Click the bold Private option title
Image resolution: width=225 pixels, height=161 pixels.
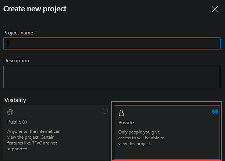click(x=126, y=122)
